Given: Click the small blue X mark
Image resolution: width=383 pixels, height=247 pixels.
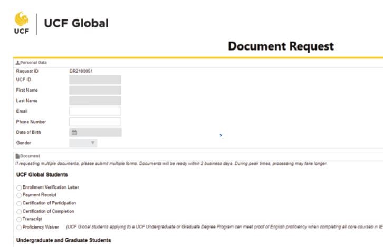Looking at the screenshot, I should tap(221, 135).
